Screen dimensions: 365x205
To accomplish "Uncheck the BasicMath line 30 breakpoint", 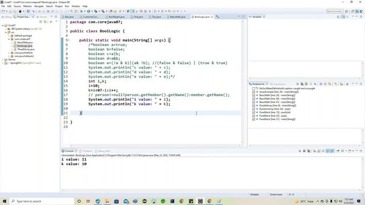I will pos(253,95).
